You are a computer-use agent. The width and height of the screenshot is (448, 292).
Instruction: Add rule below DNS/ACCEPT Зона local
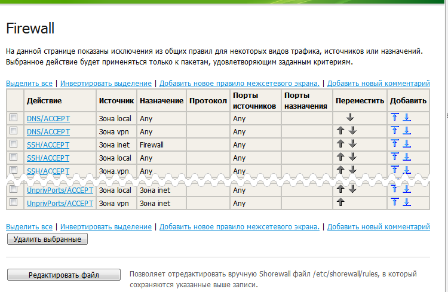407,117
